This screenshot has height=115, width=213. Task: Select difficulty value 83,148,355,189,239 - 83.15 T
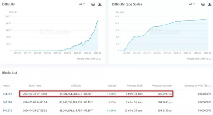[76, 102]
